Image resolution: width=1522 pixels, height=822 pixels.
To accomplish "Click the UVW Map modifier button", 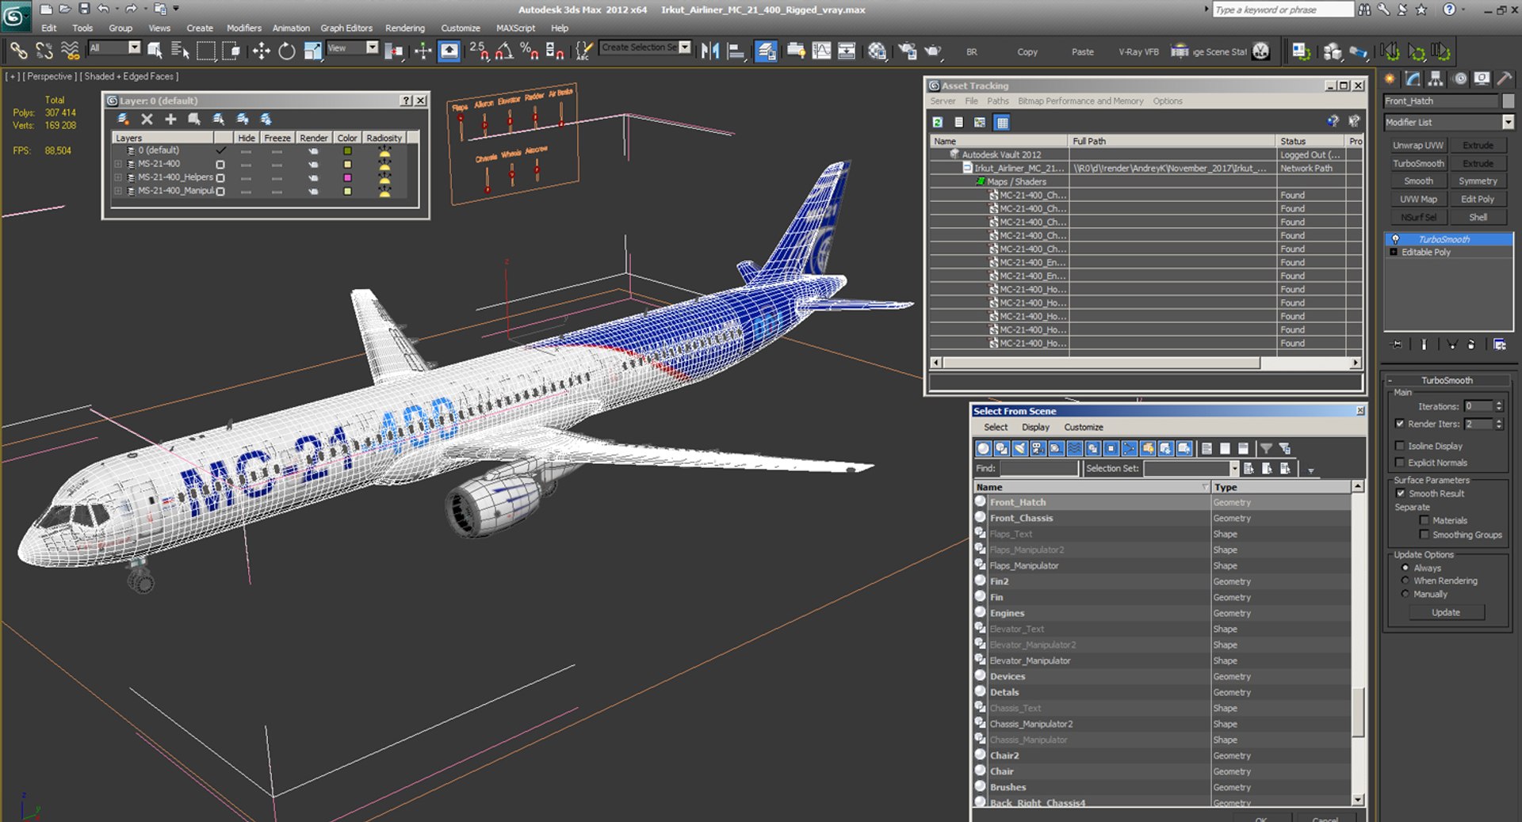I will pos(1418,200).
